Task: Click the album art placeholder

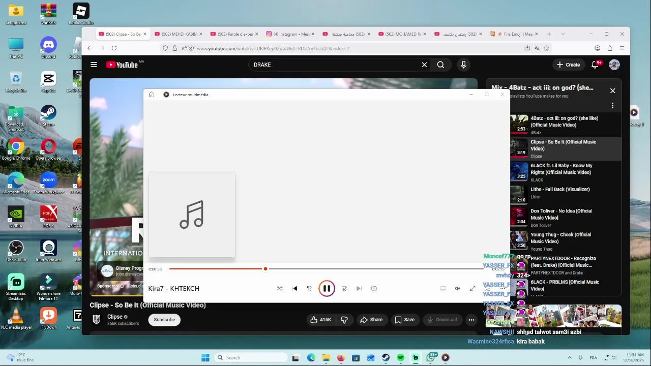Action: pos(192,215)
